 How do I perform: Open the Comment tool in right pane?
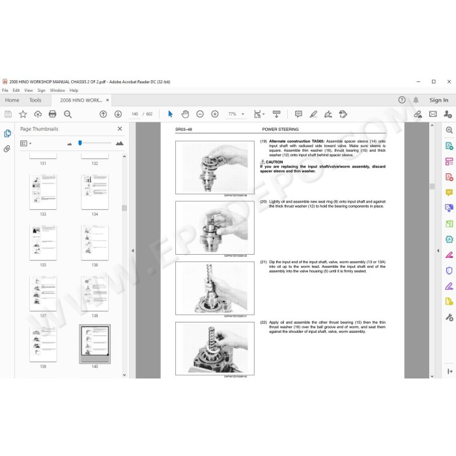[x=449, y=193]
